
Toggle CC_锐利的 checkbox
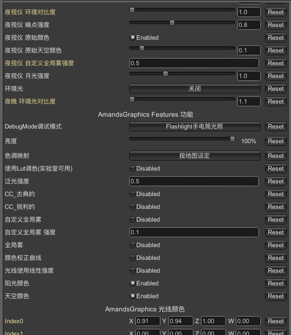pyautogui.click(x=133, y=207)
